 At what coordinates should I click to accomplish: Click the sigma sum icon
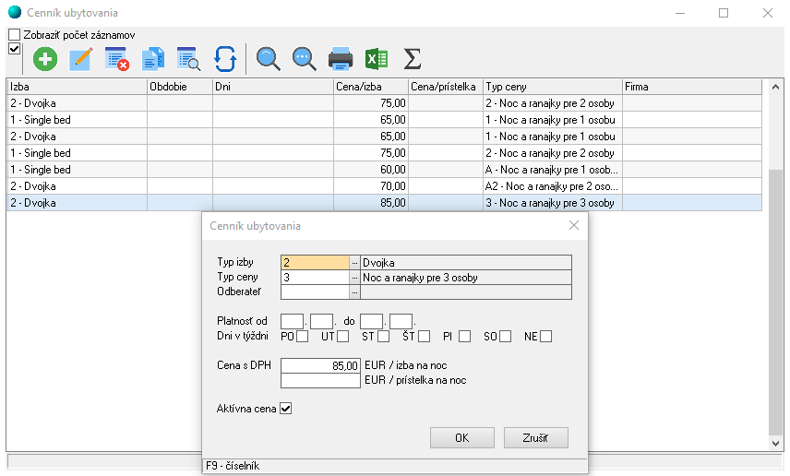click(413, 60)
